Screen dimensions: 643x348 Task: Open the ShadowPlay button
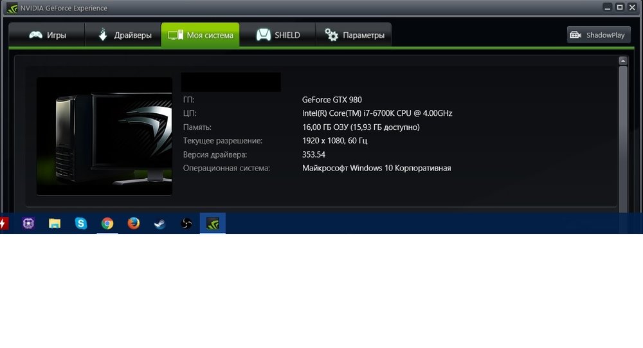click(598, 35)
